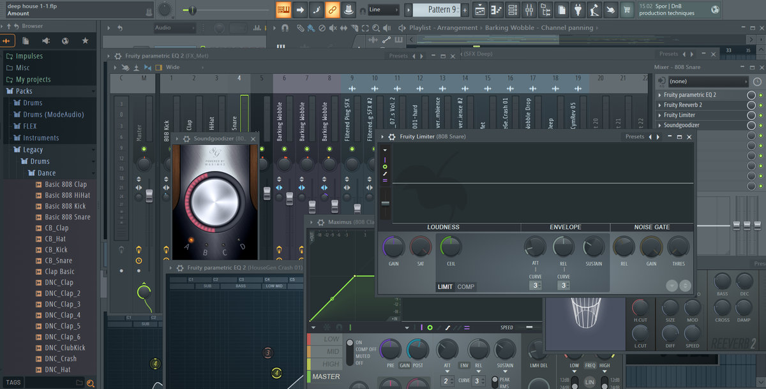Screen dimensions: 766x389
Task: Click the ENV button in Maximus
Action: 463,365
